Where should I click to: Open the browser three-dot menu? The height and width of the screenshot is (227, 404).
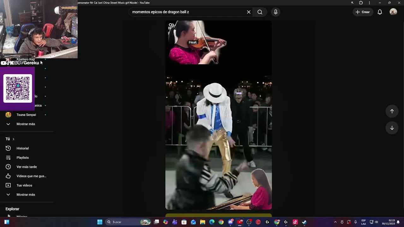[x=369, y=3]
